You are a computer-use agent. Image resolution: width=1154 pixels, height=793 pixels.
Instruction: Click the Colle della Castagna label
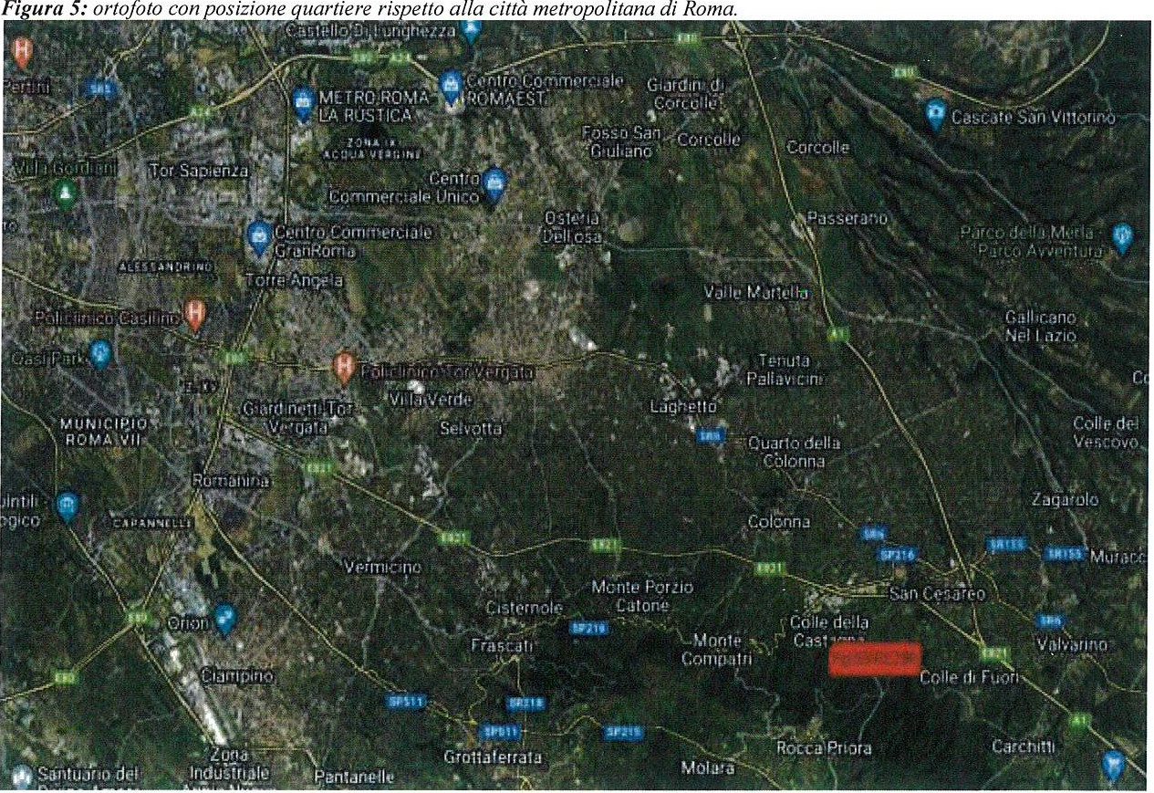(x=829, y=631)
